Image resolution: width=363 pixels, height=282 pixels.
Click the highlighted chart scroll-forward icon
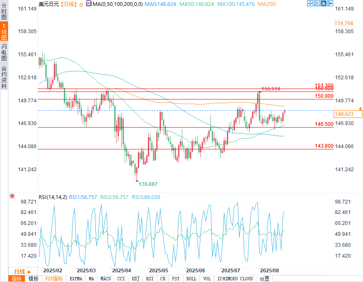[x=323, y=3]
